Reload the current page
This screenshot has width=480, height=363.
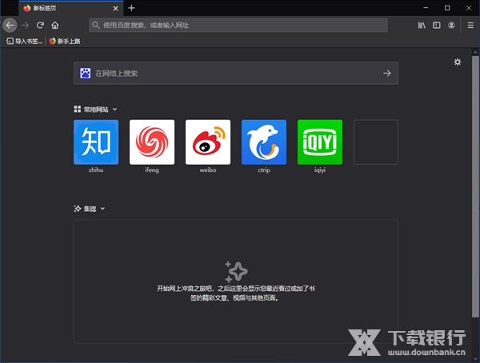(x=40, y=26)
